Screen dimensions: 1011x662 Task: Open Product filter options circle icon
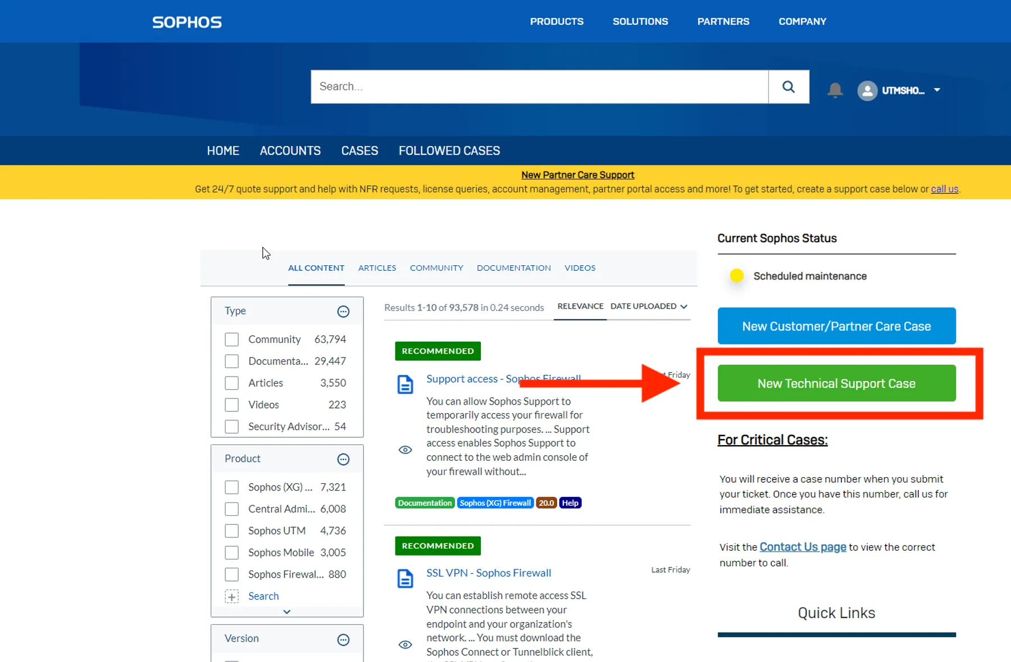pos(343,459)
